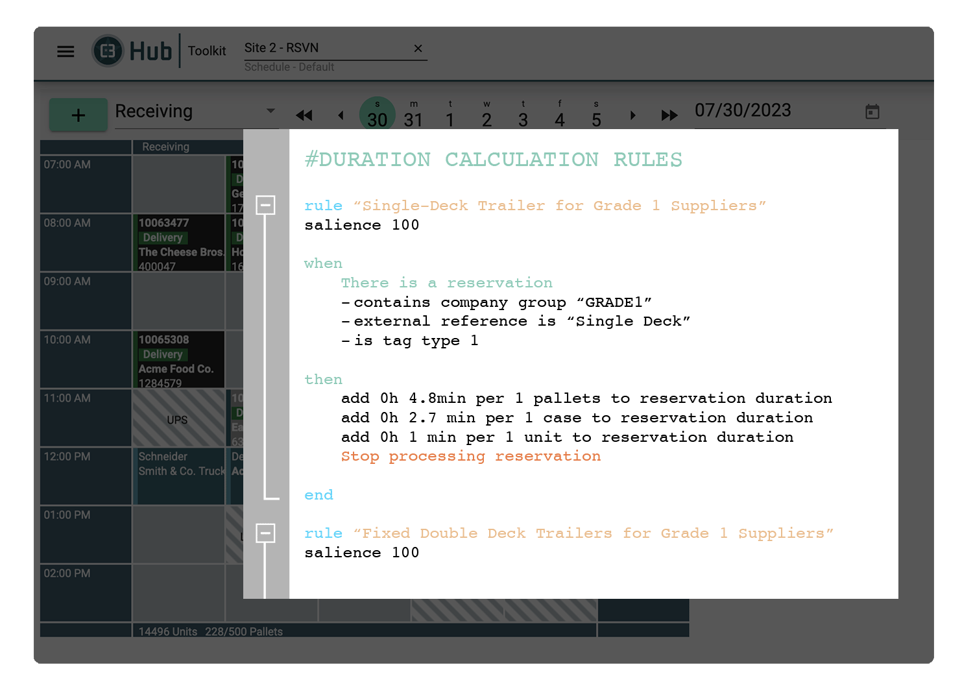The height and width of the screenshot is (689, 973).
Task: Select Thursday 3 in date strip
Action: pos(523,114)
